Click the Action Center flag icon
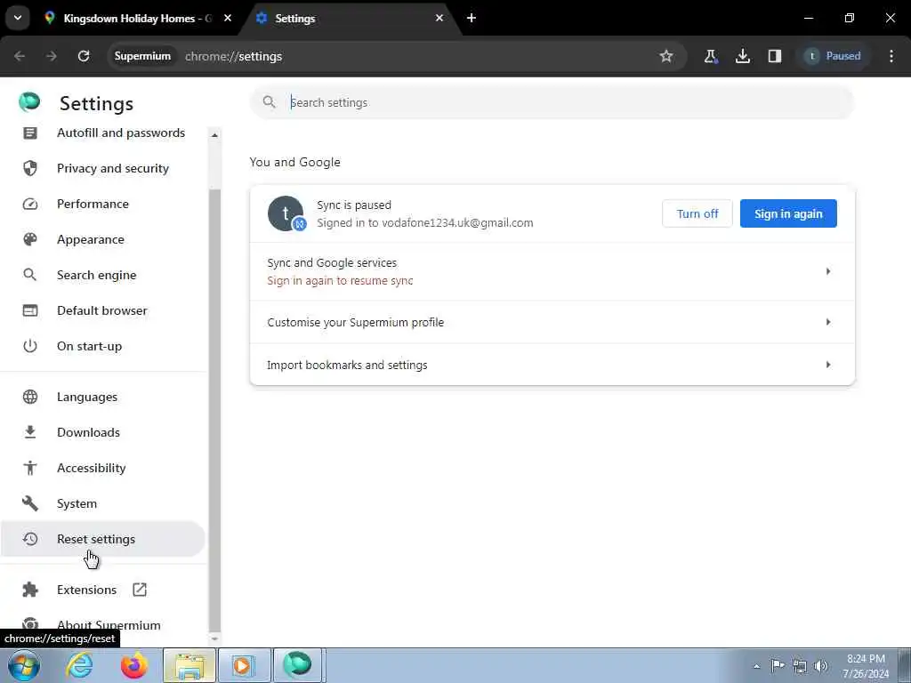The width and height of the screenshot is (911, 683). (x=778, y=665)
